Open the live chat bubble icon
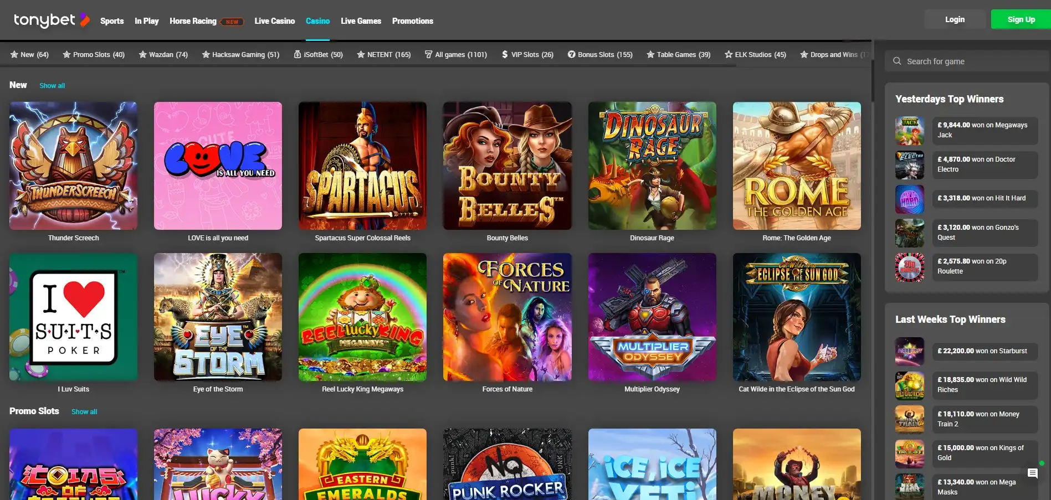The height and width of the screenshot is (500, 1051). [1032, 473]
